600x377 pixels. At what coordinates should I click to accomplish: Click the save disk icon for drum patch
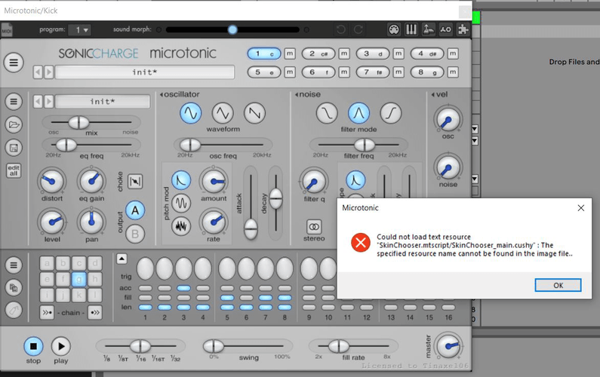[14, 148]
